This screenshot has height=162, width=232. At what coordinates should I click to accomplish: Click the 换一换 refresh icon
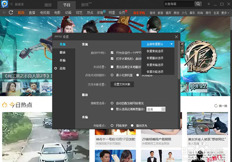(x=216, y=106)
